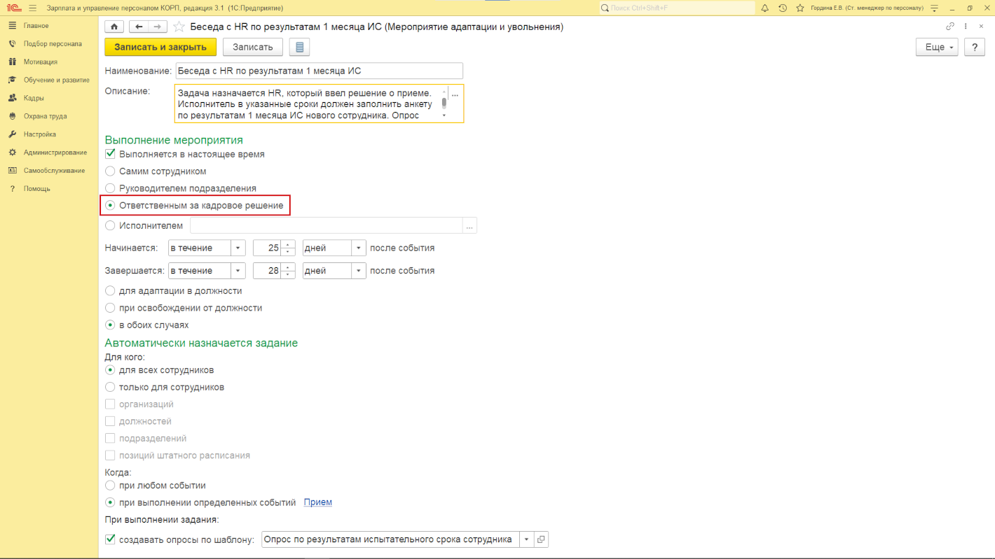This screenshot has height=559, width=995.
Task: Click the back navigation arrow
Action: (x=139, y=27)
